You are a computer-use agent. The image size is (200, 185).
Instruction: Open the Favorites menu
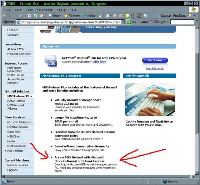pyautogui.click(x=45, y=10)
